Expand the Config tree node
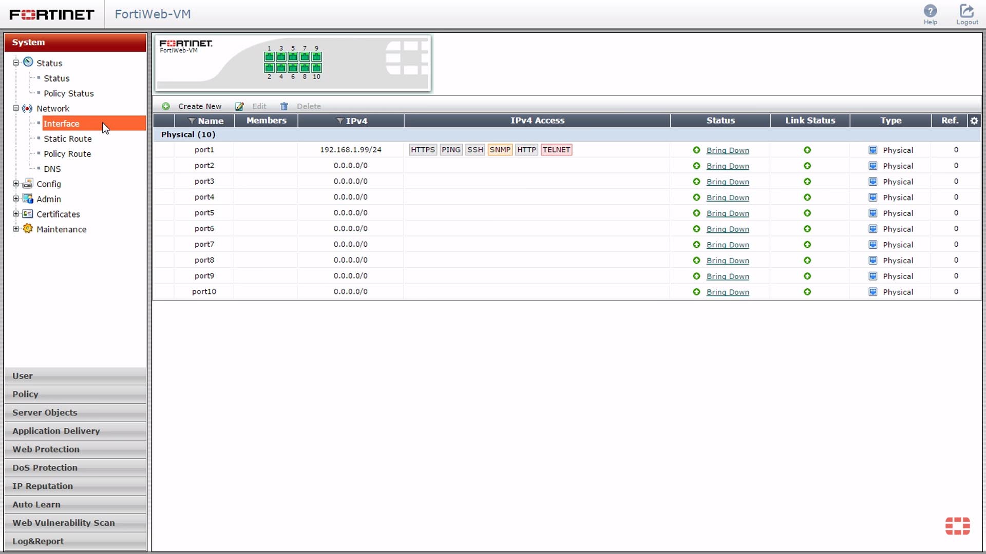Screen dimensions: 986x554 click(16, 184)
